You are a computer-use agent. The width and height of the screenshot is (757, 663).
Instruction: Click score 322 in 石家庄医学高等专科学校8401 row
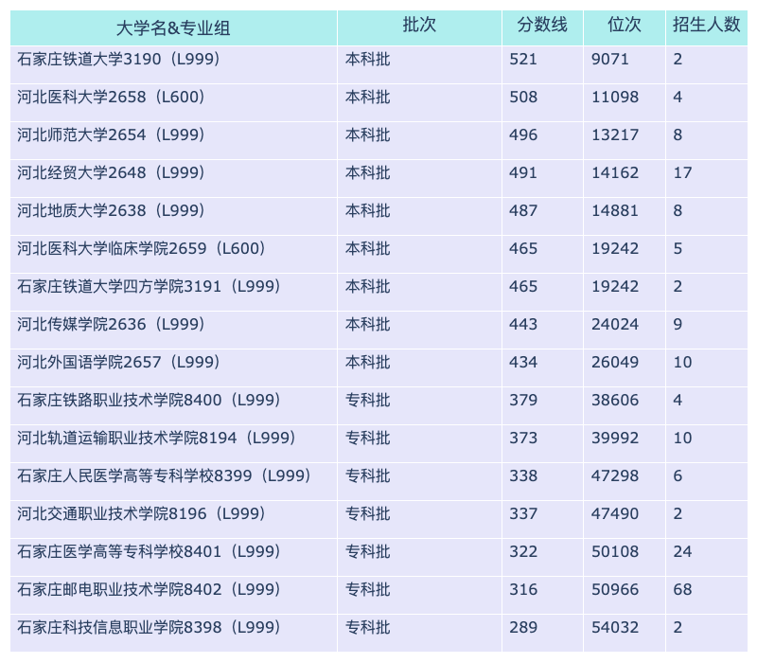pos(523,551)
